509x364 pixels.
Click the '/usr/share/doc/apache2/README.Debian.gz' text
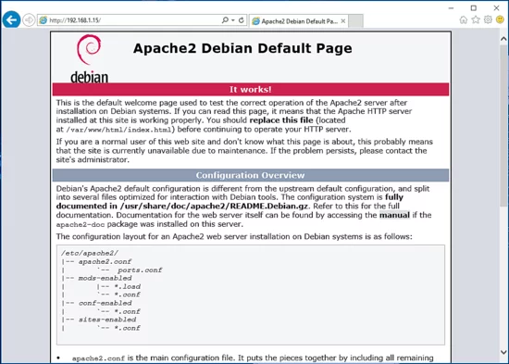point(214,206)
